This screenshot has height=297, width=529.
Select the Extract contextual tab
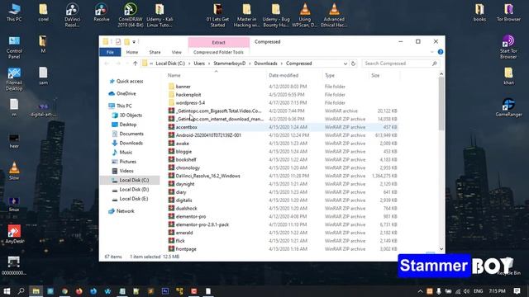coord(218,42)
